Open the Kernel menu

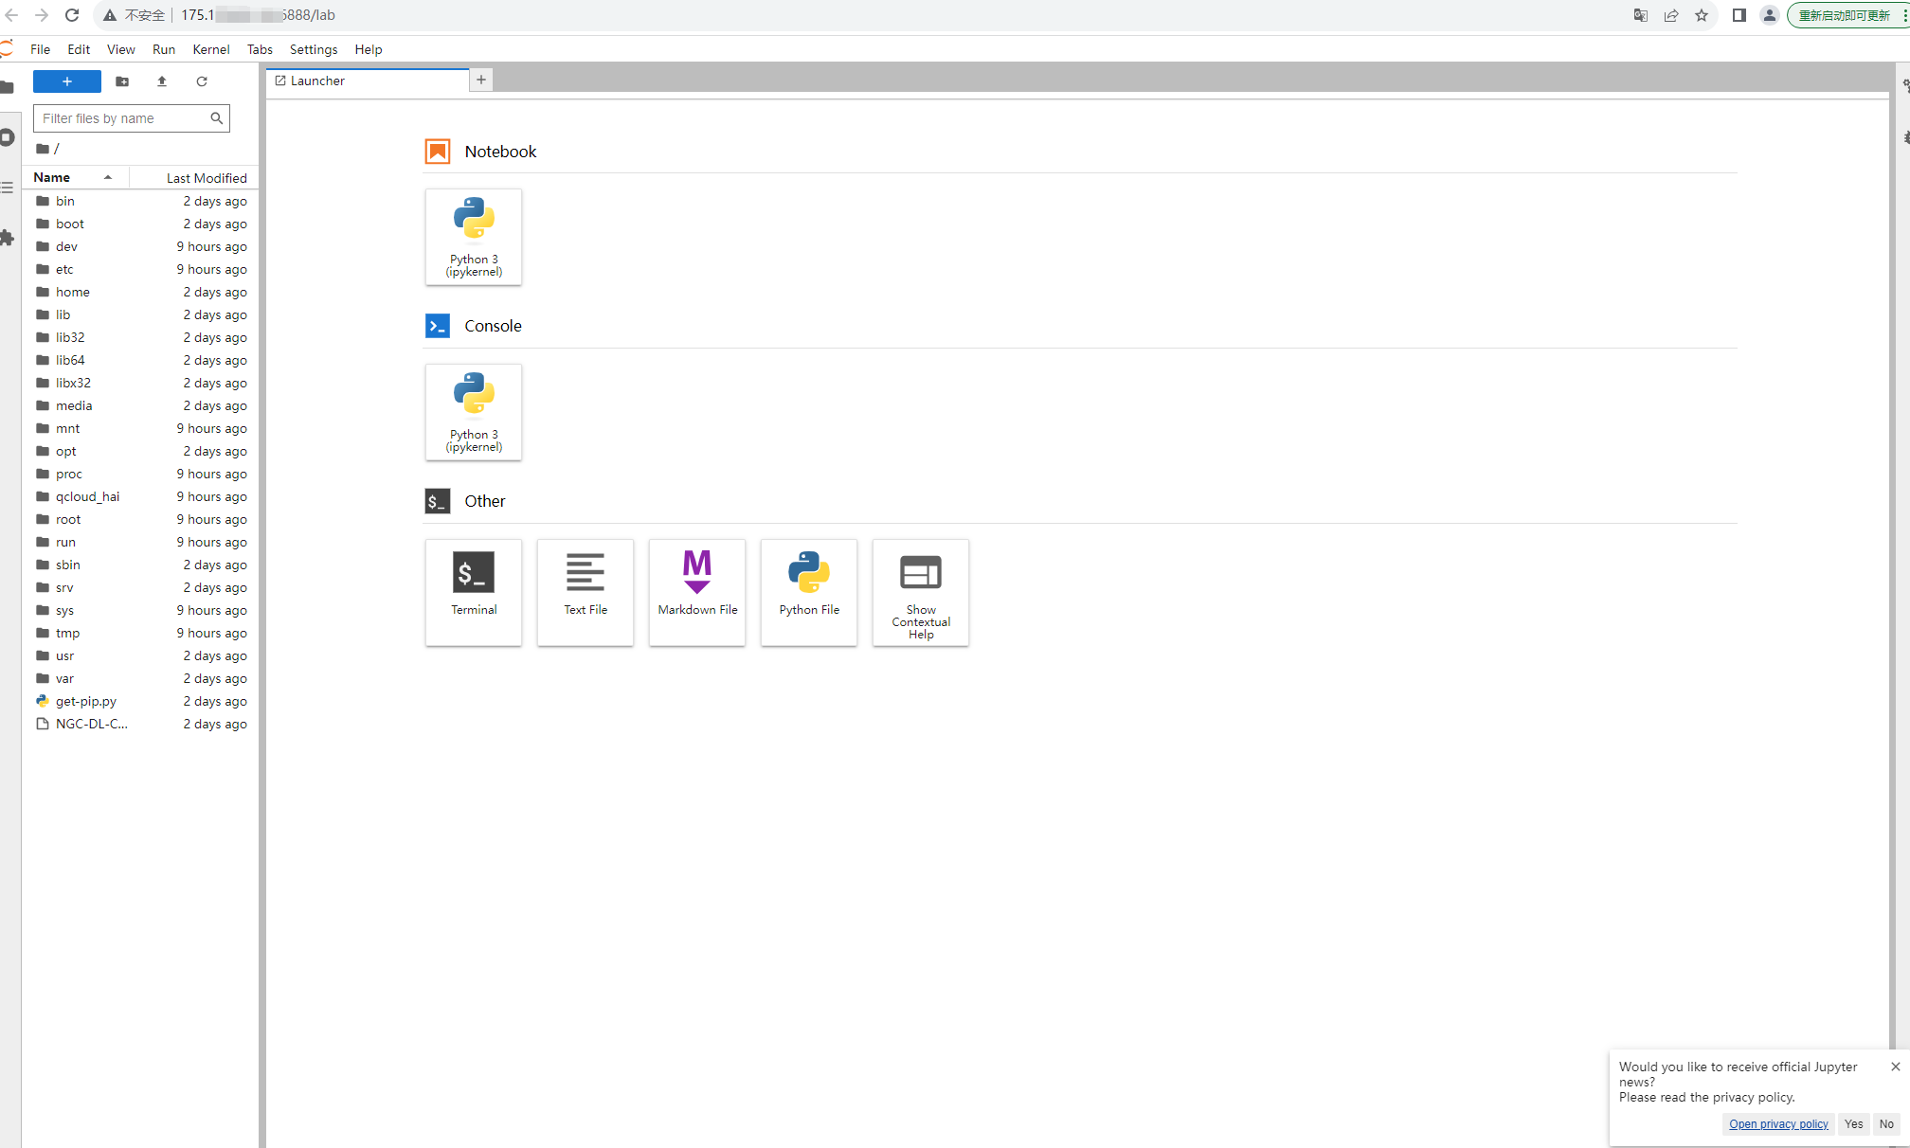click(x=210, y=49)
